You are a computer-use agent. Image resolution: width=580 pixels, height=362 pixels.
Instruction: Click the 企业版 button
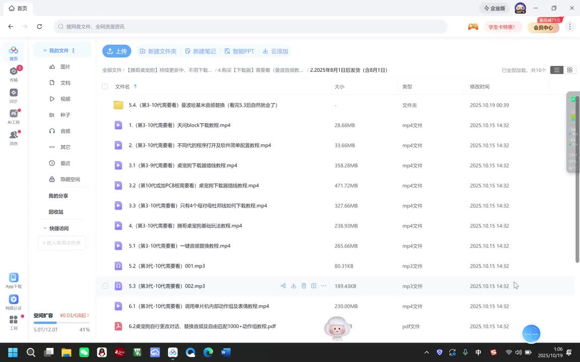click(x=494, y=8)
